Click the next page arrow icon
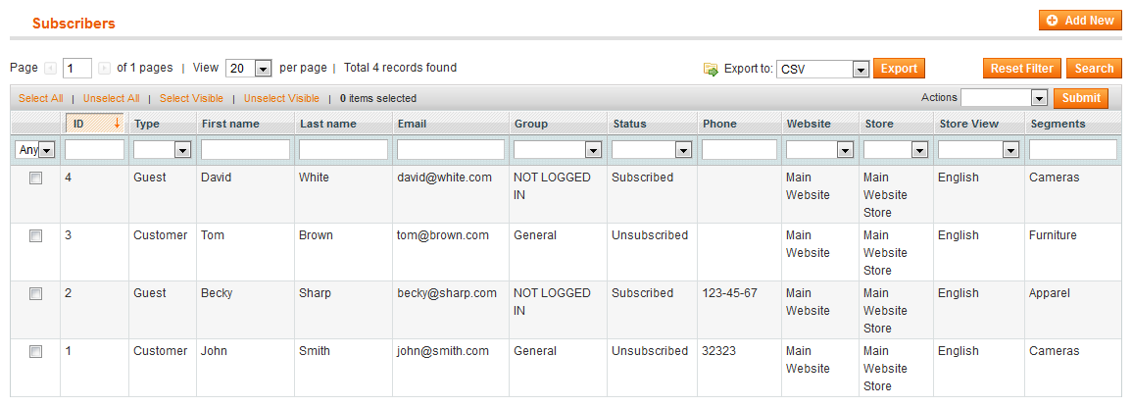 [104, 68]
